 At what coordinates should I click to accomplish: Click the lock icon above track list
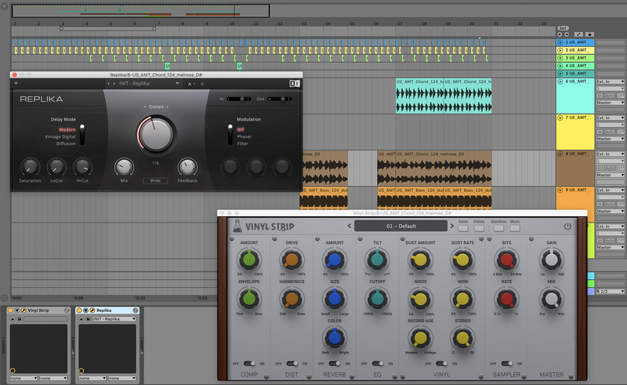click(589, 35)
